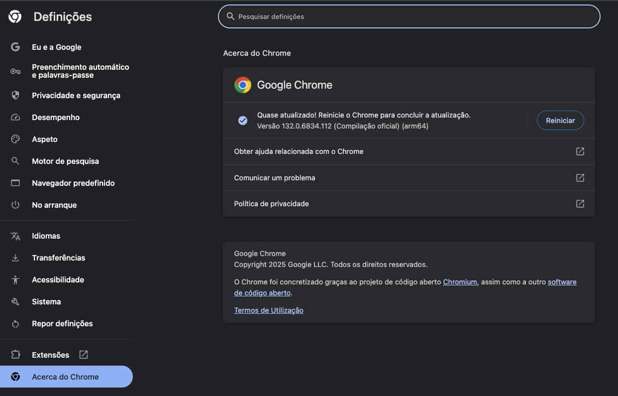This screenshot has width=618, height=396.
Task: Select Motor de pesquisa menu item
Action: coord(67,161)
